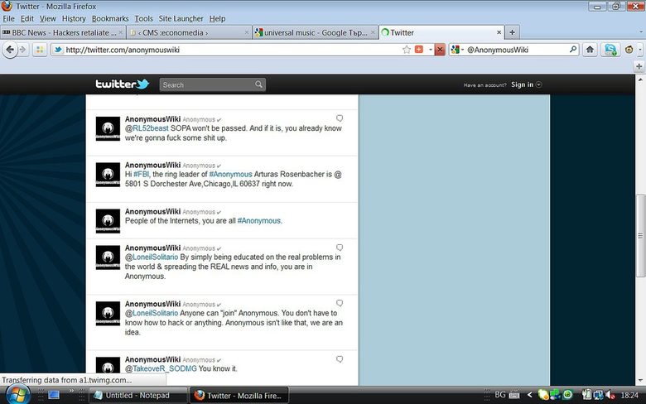646x404 pixels.
Task: Click the magnifier in the browser search box
Action: pyautogui.click(x=572, y=50)
